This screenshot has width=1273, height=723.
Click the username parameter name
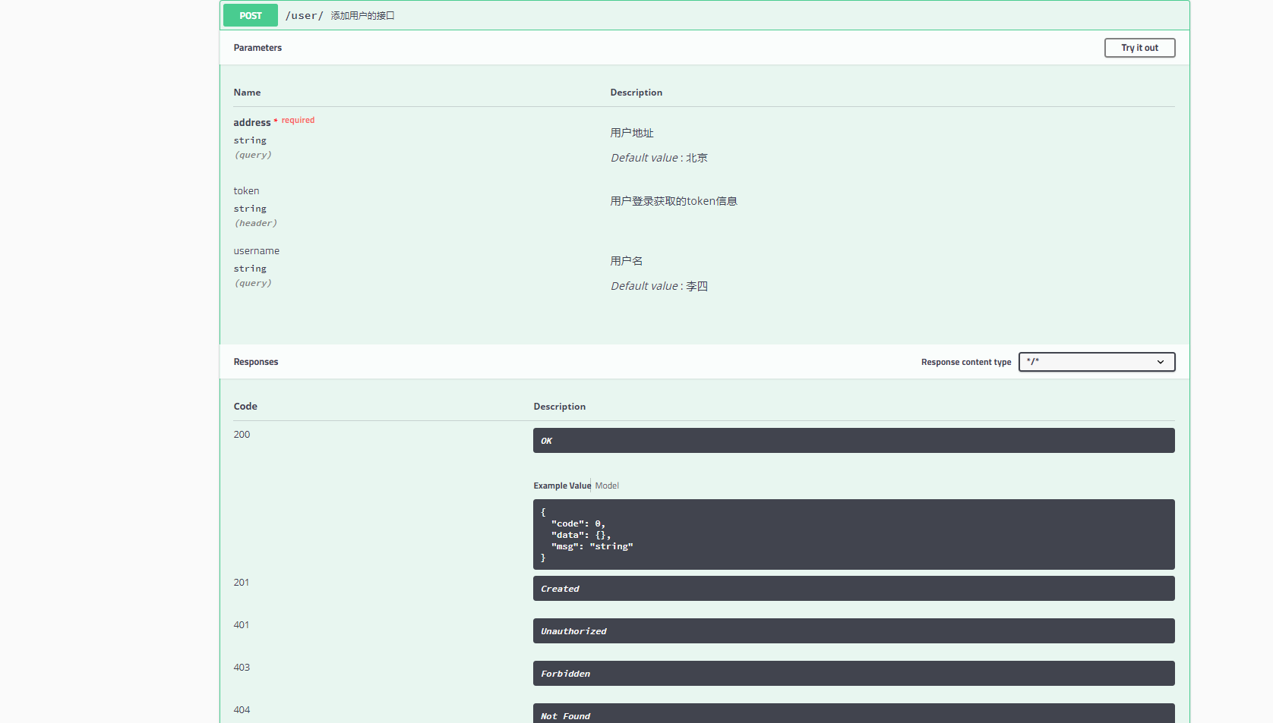point(257,250)
